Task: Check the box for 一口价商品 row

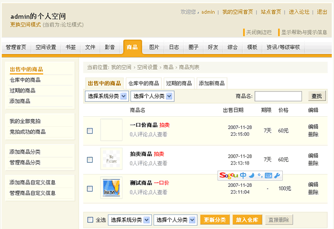Action: point(90,131)
